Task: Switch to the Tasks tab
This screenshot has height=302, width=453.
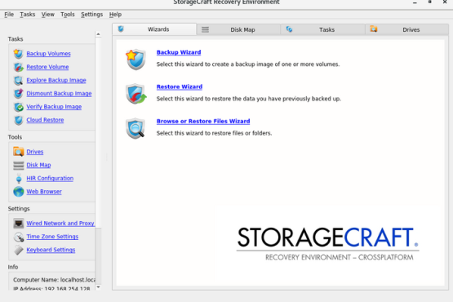Action: coord(322,29)
